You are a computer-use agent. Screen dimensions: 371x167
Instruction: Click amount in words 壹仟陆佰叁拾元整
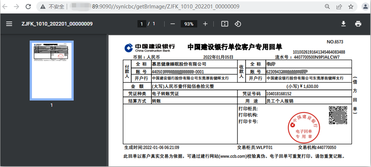[x=192, y=86]
